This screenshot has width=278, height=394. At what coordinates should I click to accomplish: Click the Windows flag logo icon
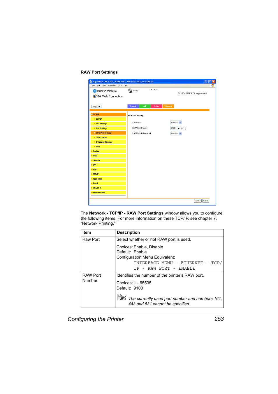tap(212, 86)
